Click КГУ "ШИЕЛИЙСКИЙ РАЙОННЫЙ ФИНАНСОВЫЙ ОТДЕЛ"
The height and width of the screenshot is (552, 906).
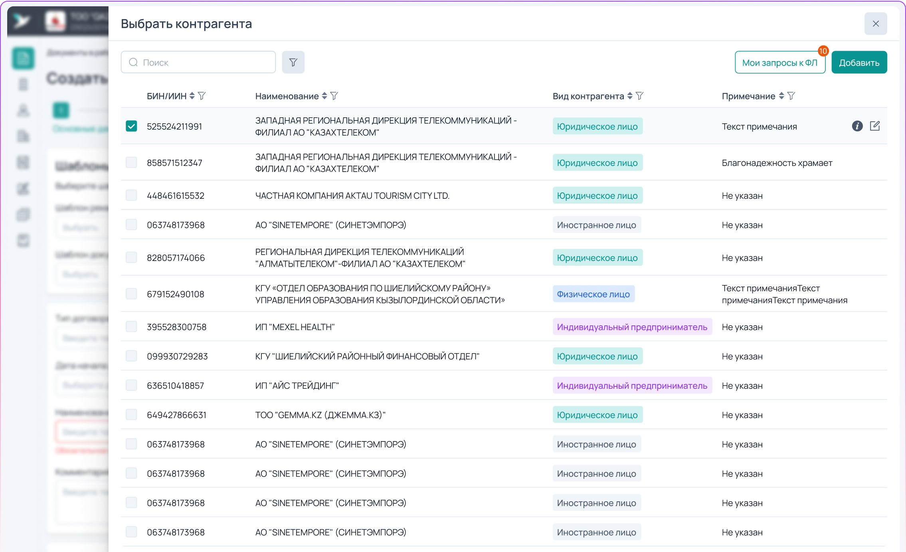point(367,356)
